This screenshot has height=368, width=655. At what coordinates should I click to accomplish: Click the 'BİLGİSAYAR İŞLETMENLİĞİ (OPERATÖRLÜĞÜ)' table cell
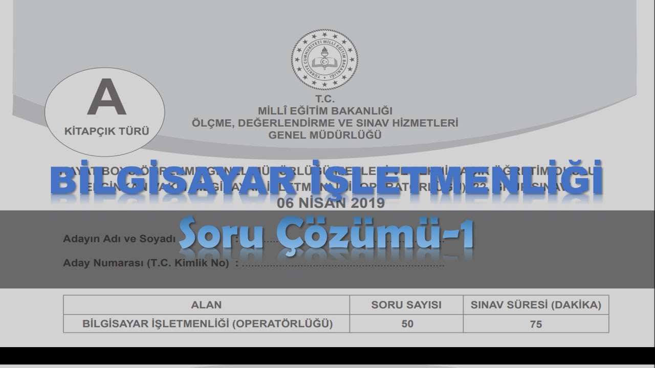(x=207, y=324)
